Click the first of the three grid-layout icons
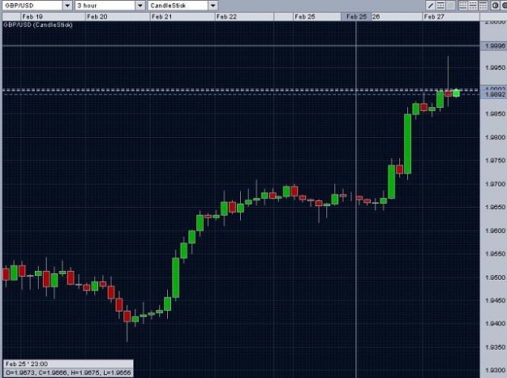 pos(462,6)
